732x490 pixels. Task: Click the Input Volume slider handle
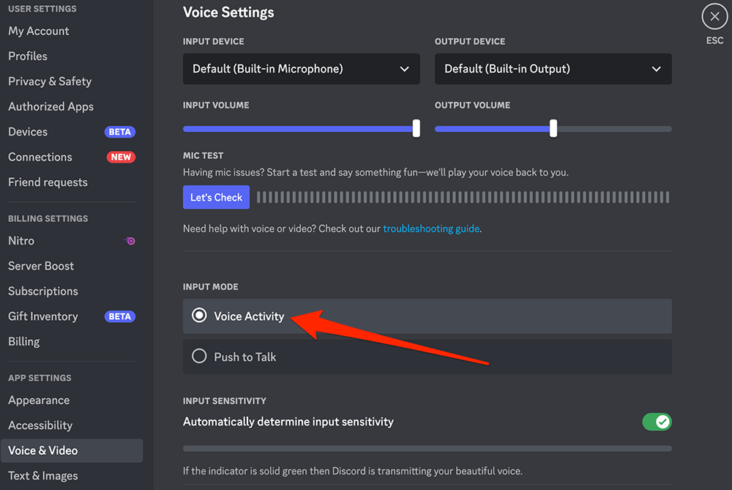click(417, 128)
